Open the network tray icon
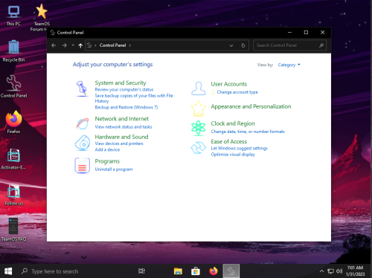 [330, 271]
